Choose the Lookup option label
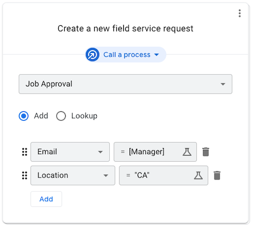 pos(85,116)
